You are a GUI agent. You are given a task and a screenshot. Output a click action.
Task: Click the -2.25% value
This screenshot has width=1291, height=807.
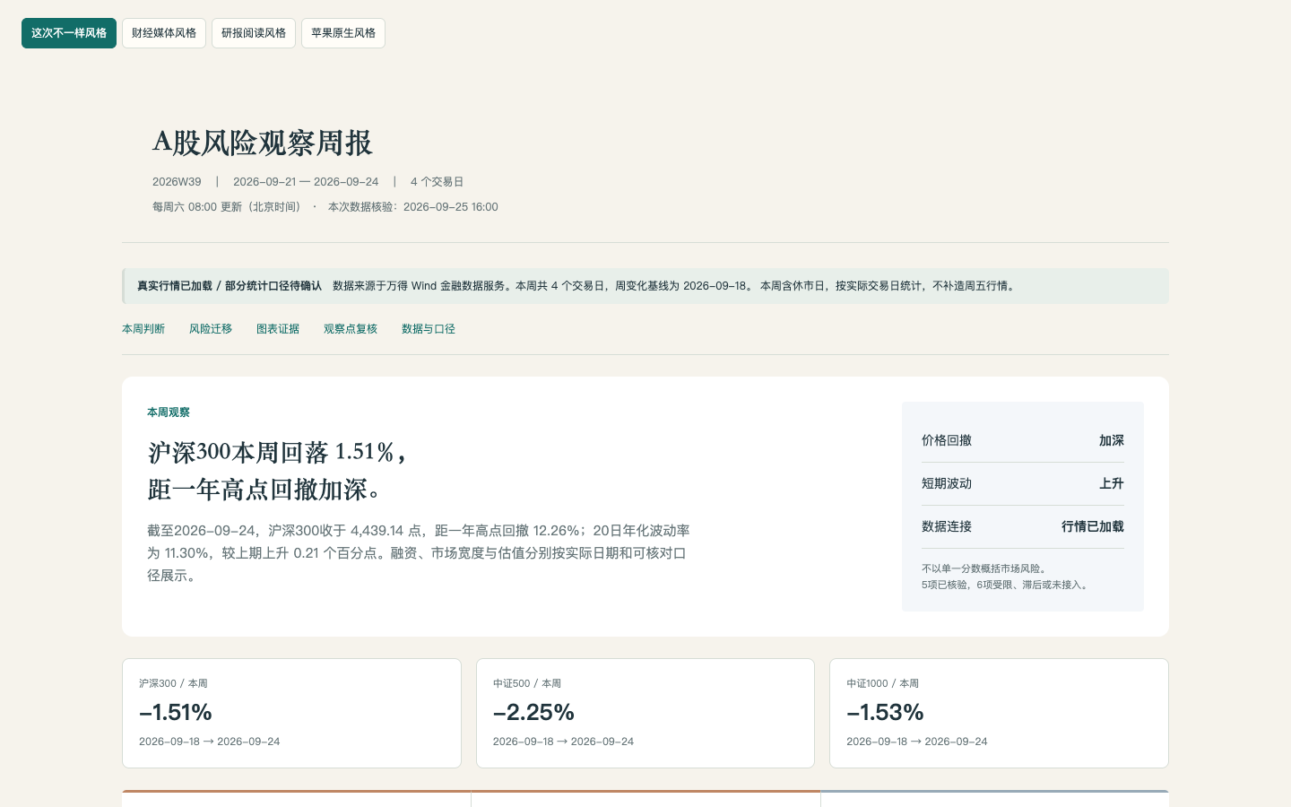tap(533, 712)
